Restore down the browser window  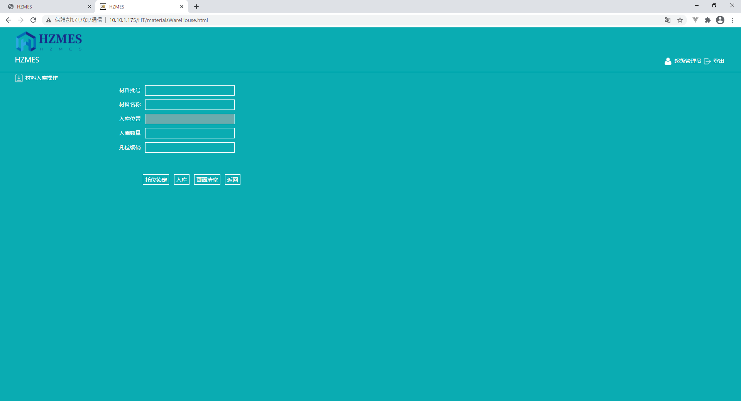(714, 6)
